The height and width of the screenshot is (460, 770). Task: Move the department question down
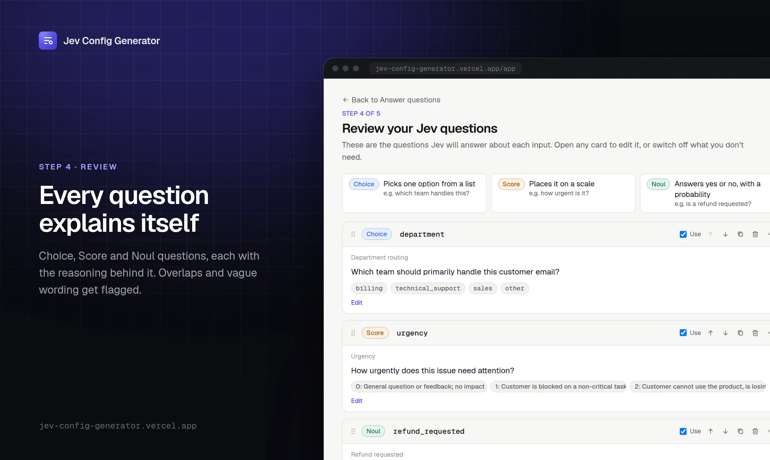[725, 234]
